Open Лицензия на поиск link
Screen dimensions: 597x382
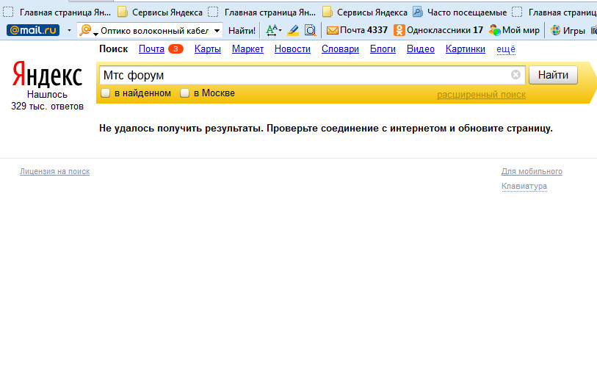(55, 171)
